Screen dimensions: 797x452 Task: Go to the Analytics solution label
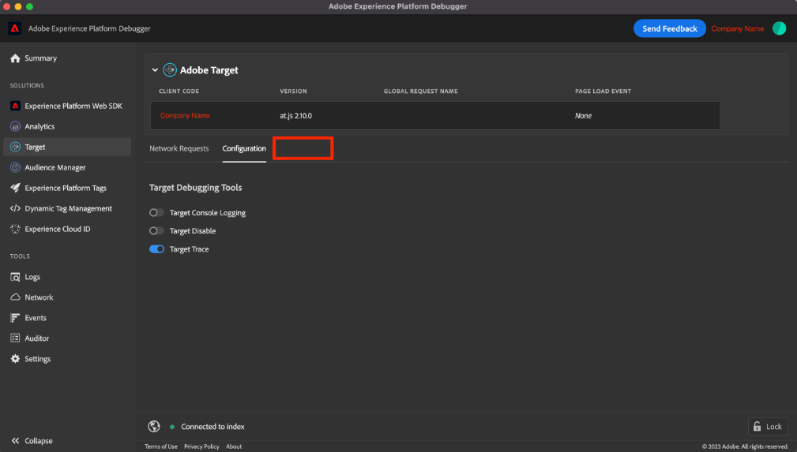(39, 126)
